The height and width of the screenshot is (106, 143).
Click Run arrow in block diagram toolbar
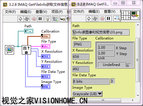click(20, 19)
